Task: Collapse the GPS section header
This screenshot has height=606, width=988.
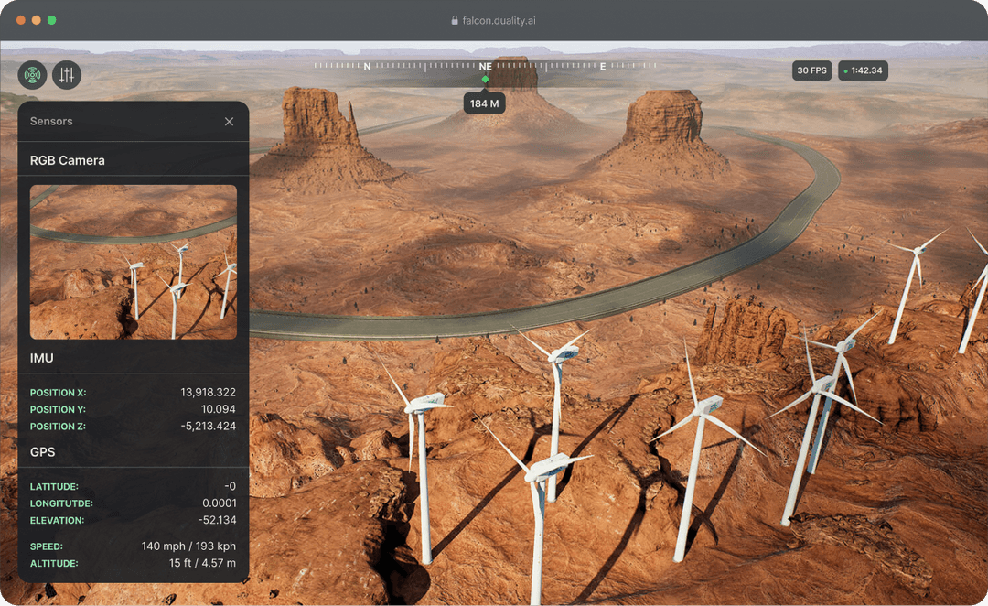Action: (43, 451)
